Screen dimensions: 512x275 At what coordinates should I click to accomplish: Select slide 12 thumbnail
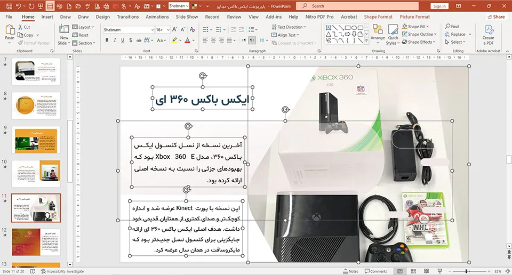click(36, 242)
